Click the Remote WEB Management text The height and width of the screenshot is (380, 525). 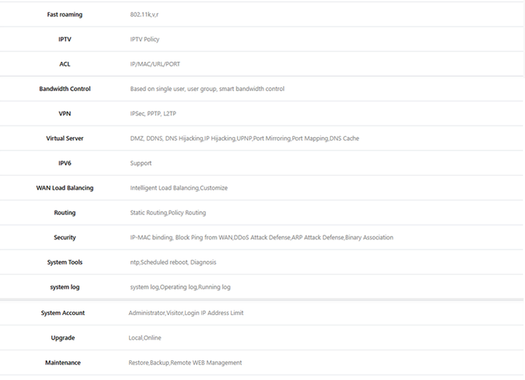click(185, 363)
